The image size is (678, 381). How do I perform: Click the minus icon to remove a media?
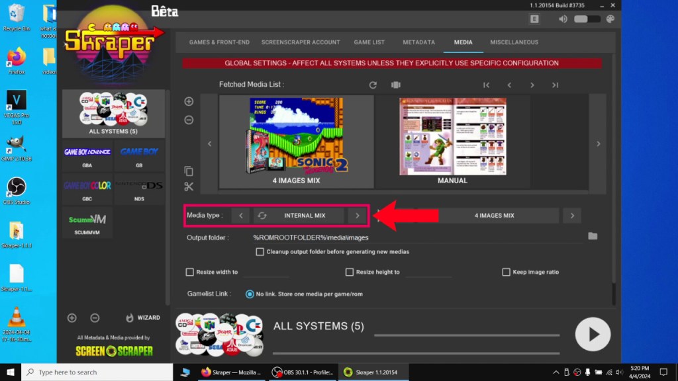[x=189, y=120]
